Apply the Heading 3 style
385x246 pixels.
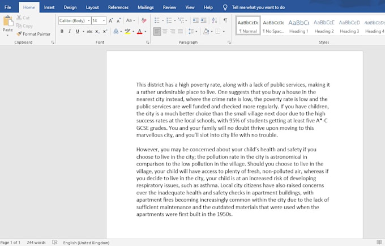pyautogui.click(x=349, y=26)
